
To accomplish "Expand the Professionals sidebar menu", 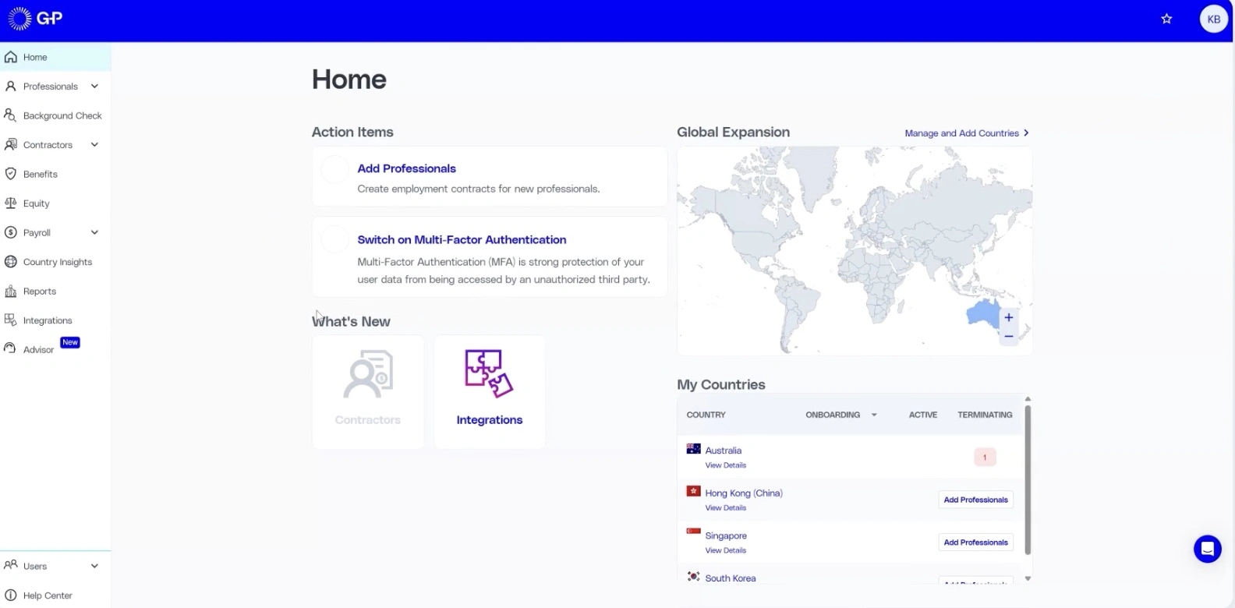I will point(94,87).
